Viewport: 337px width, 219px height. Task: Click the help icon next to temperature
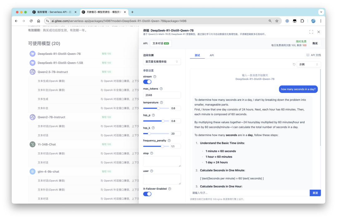point(161,103)
